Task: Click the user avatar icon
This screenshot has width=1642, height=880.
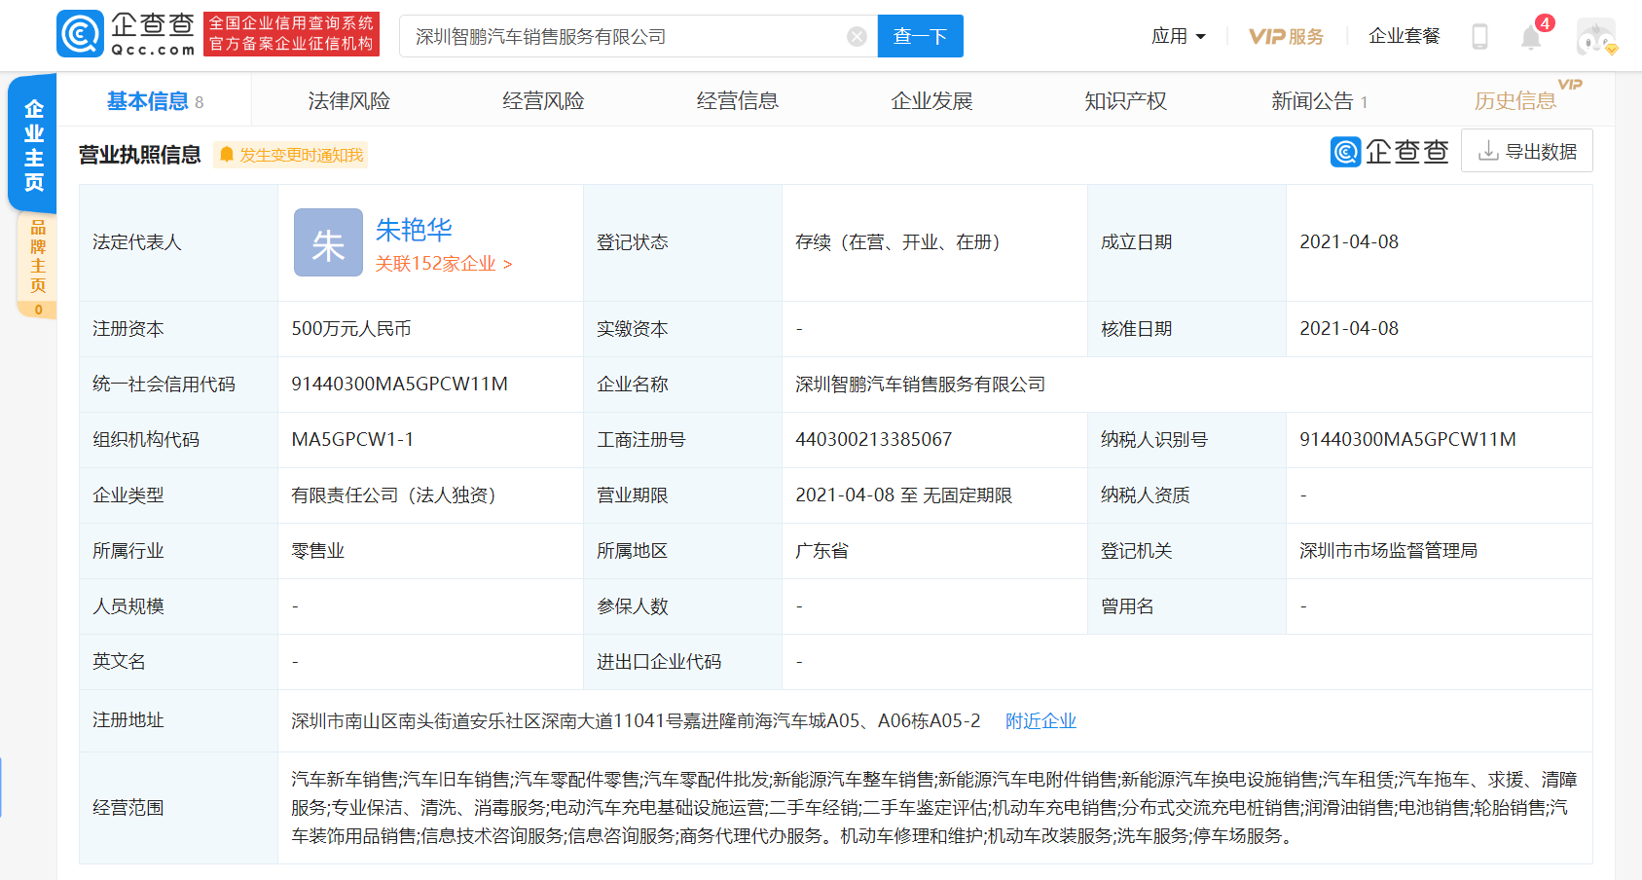Action: point(1596,37)
